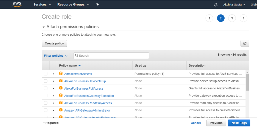Screen dimensions: 257x128
Task: Check the AdministratorAccess policy checkbox
Action: click(46, 74)
